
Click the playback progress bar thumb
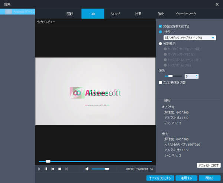(x=48, y=161)
